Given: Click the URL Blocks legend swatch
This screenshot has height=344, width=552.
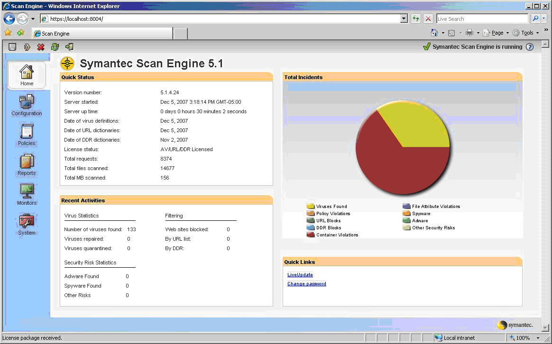Looking at the screenshot, I should [310, 220].
